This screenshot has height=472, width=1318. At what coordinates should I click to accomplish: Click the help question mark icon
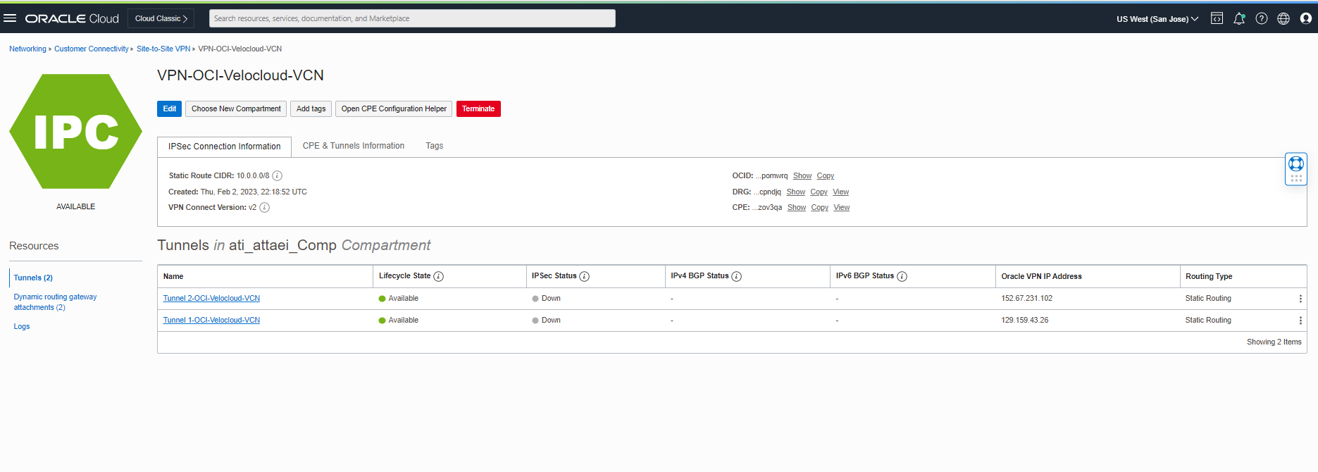1262,19
